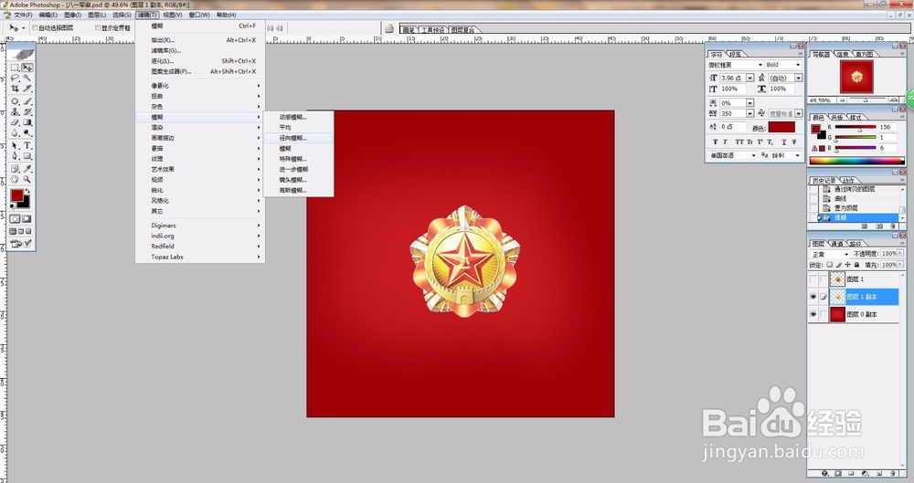Select the Dodge tool
Image resolution: width=914 pixels, height=483 pixels.
[27, 132]
